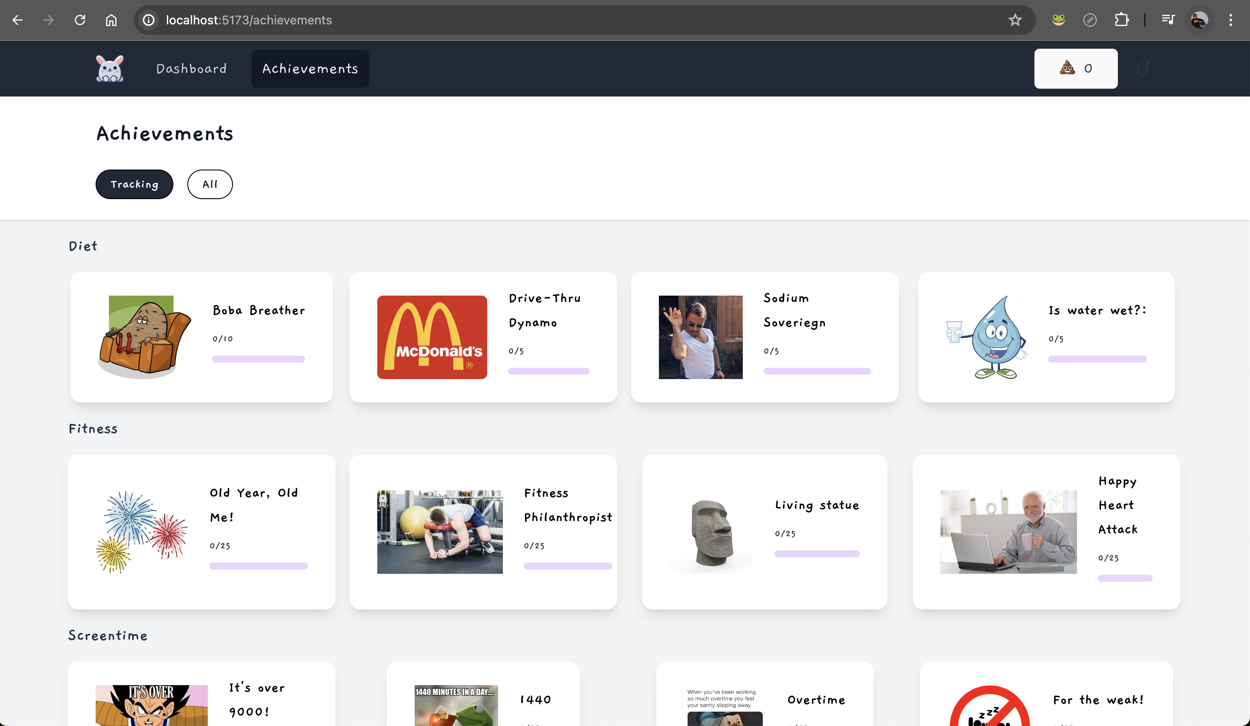Click the poop emoji points counter
This screenshot has width=1250, height=726.
tap(1075, 69)
